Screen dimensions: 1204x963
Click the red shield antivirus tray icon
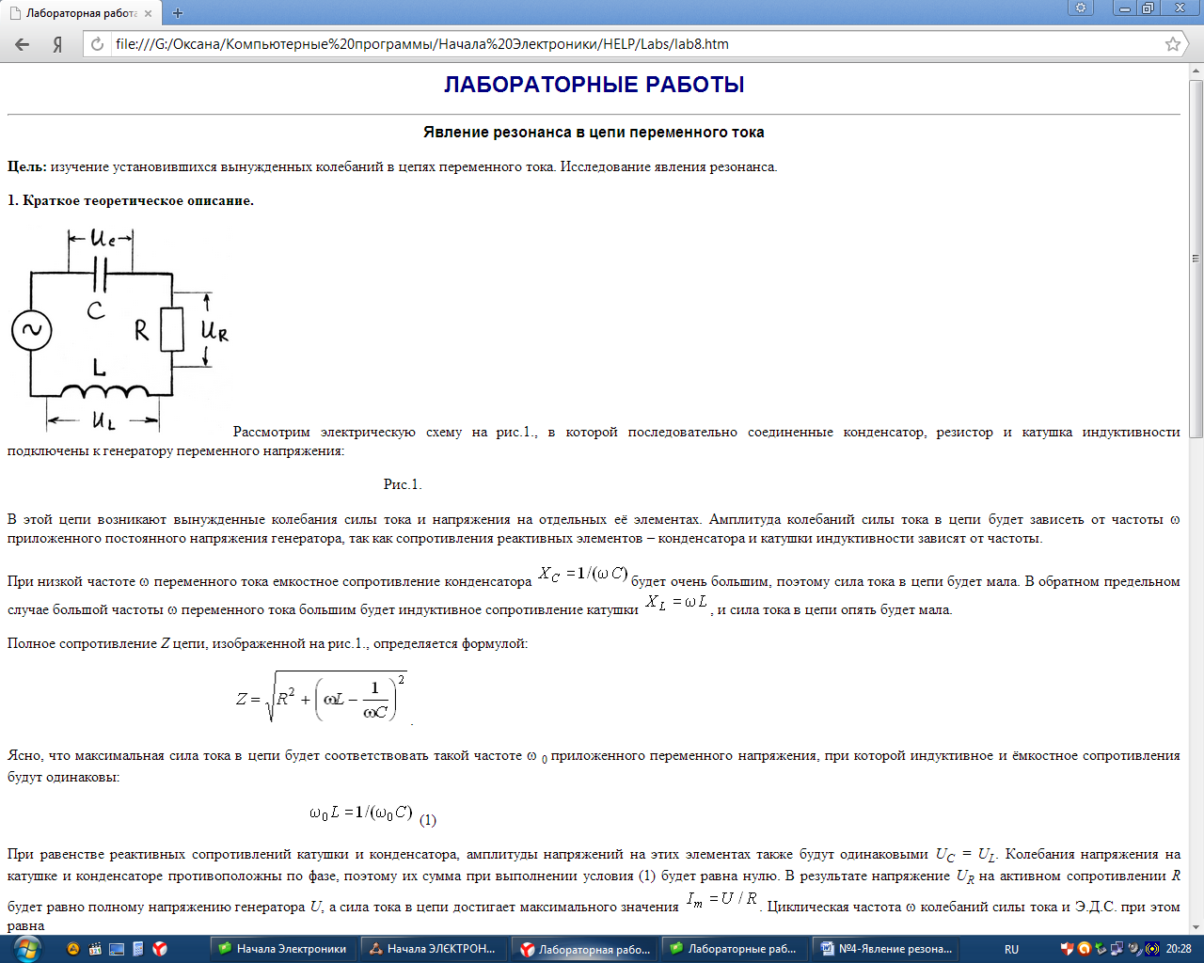point(1067,949)
